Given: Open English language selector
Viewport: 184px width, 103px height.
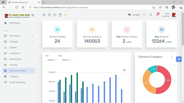Looking at the screenshot, I should pos(134,15).
